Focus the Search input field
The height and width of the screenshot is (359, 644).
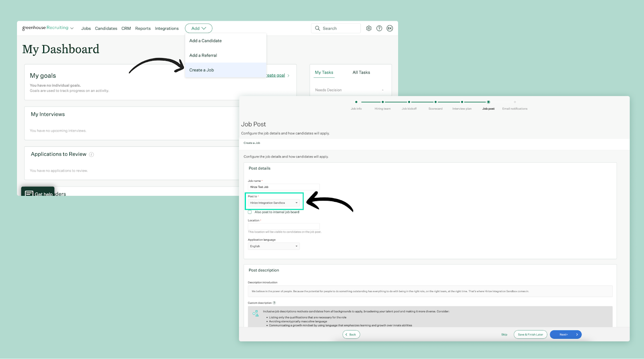336,28
